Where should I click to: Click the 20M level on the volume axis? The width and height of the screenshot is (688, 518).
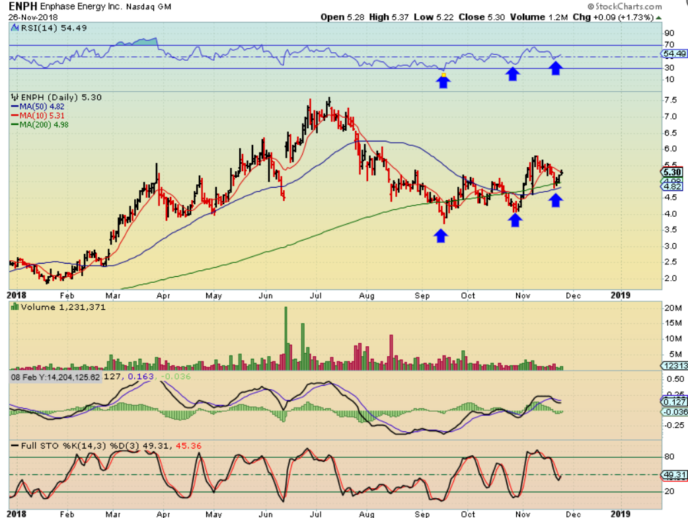[673, 308]
